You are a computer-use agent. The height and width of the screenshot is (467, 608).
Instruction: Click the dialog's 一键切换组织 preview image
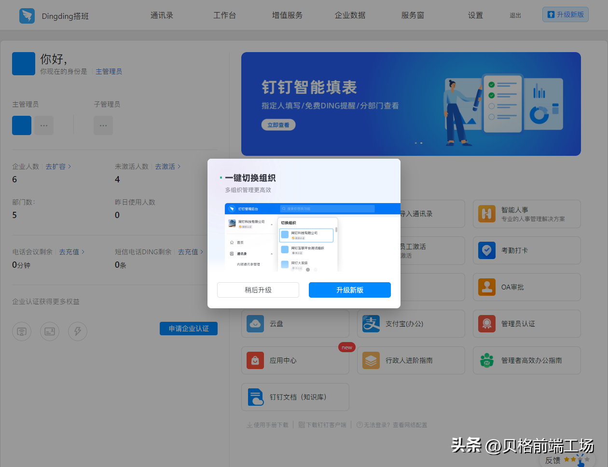(x=312, y=237)
